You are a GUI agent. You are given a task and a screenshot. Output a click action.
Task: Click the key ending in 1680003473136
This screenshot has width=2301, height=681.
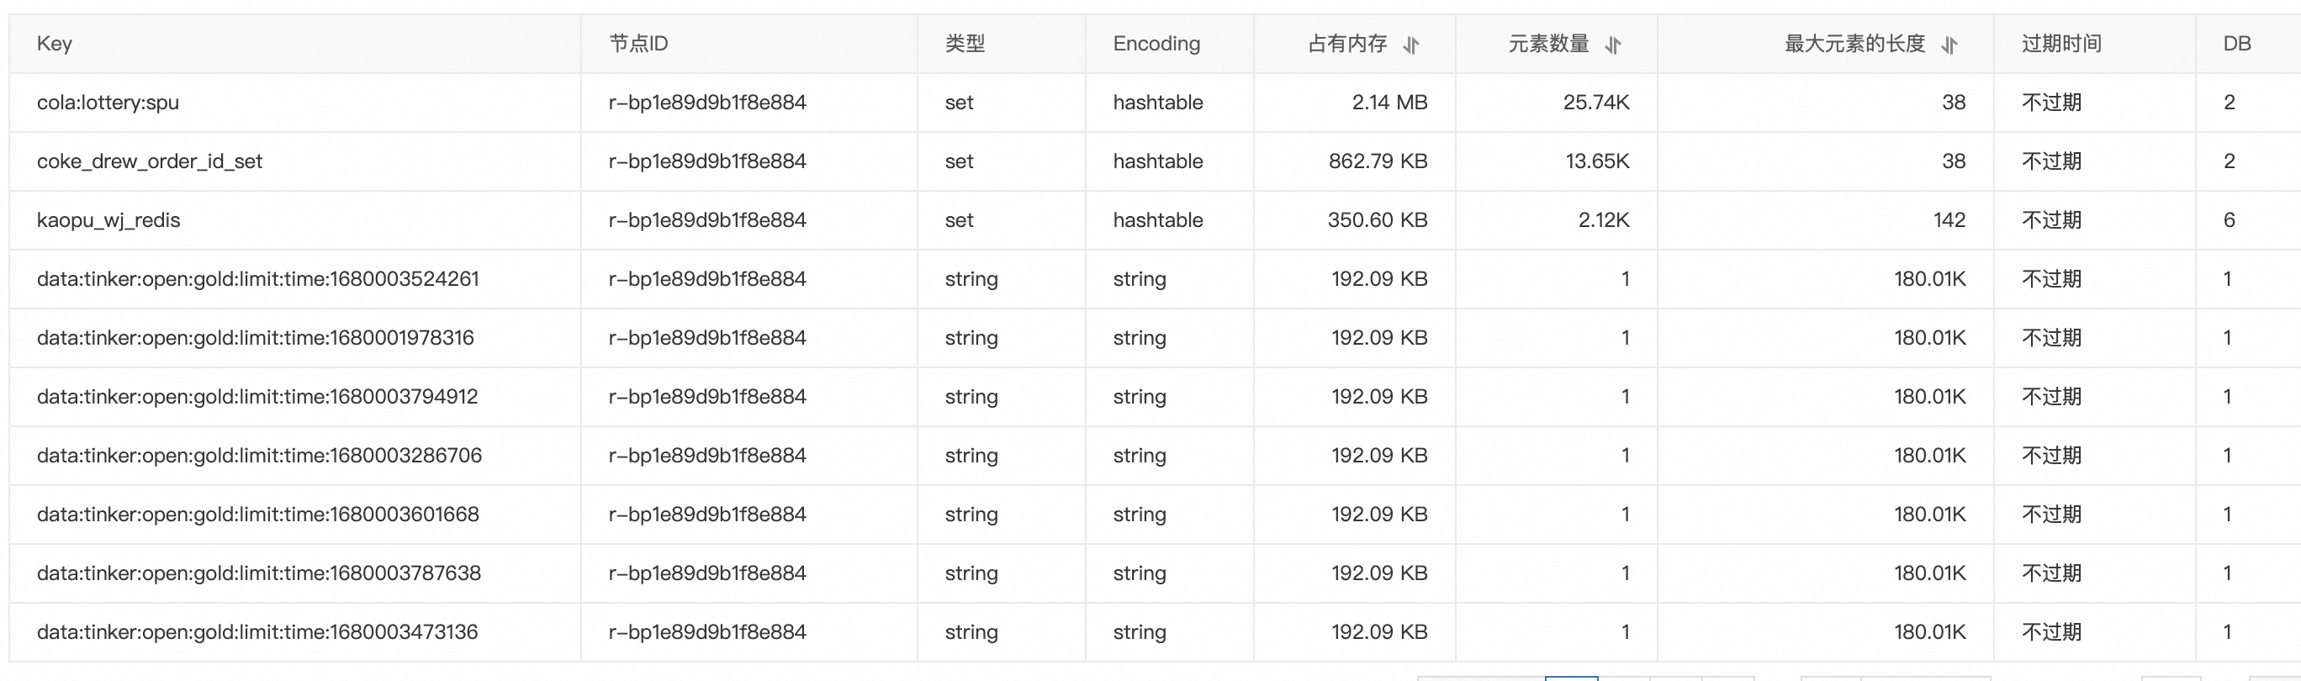(257, 633)
